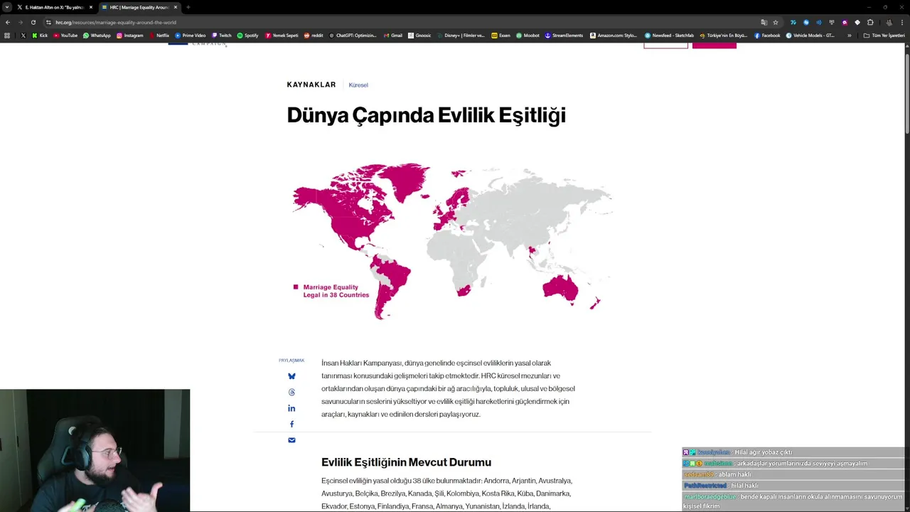Screen dimensions: 910x512
Task: Open the X bookmark icon
Action: point(23,36)
